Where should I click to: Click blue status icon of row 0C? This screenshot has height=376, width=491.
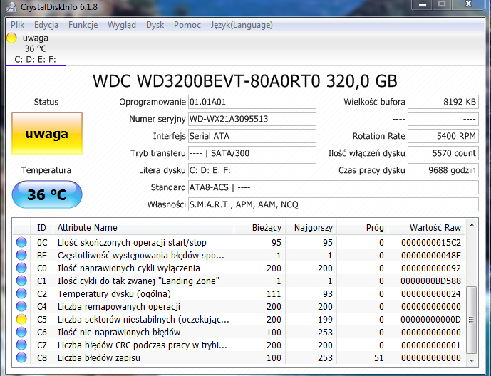coord(21,242)
